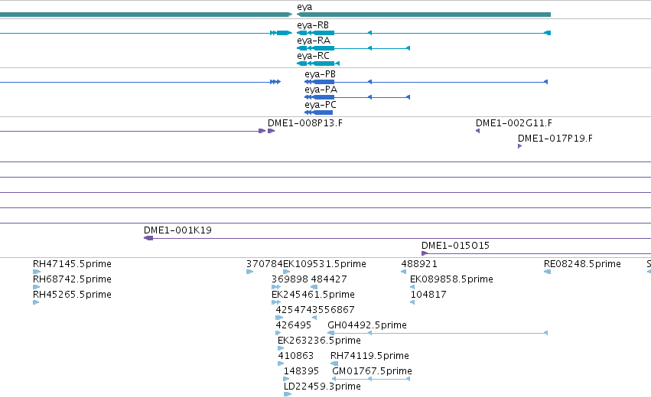This screenshot has height=398, width=651.
Task: Click the DME1-002G11.F label
Action: [x=514, y=123]
